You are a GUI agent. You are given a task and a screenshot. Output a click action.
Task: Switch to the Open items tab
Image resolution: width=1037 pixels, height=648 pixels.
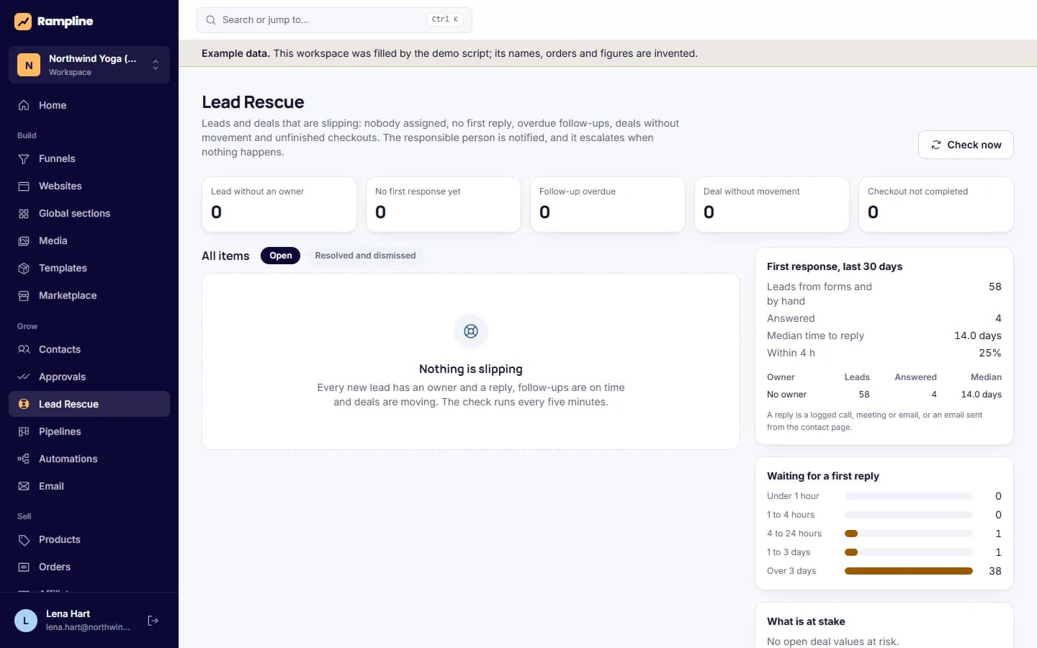click(x=281, y=256)
